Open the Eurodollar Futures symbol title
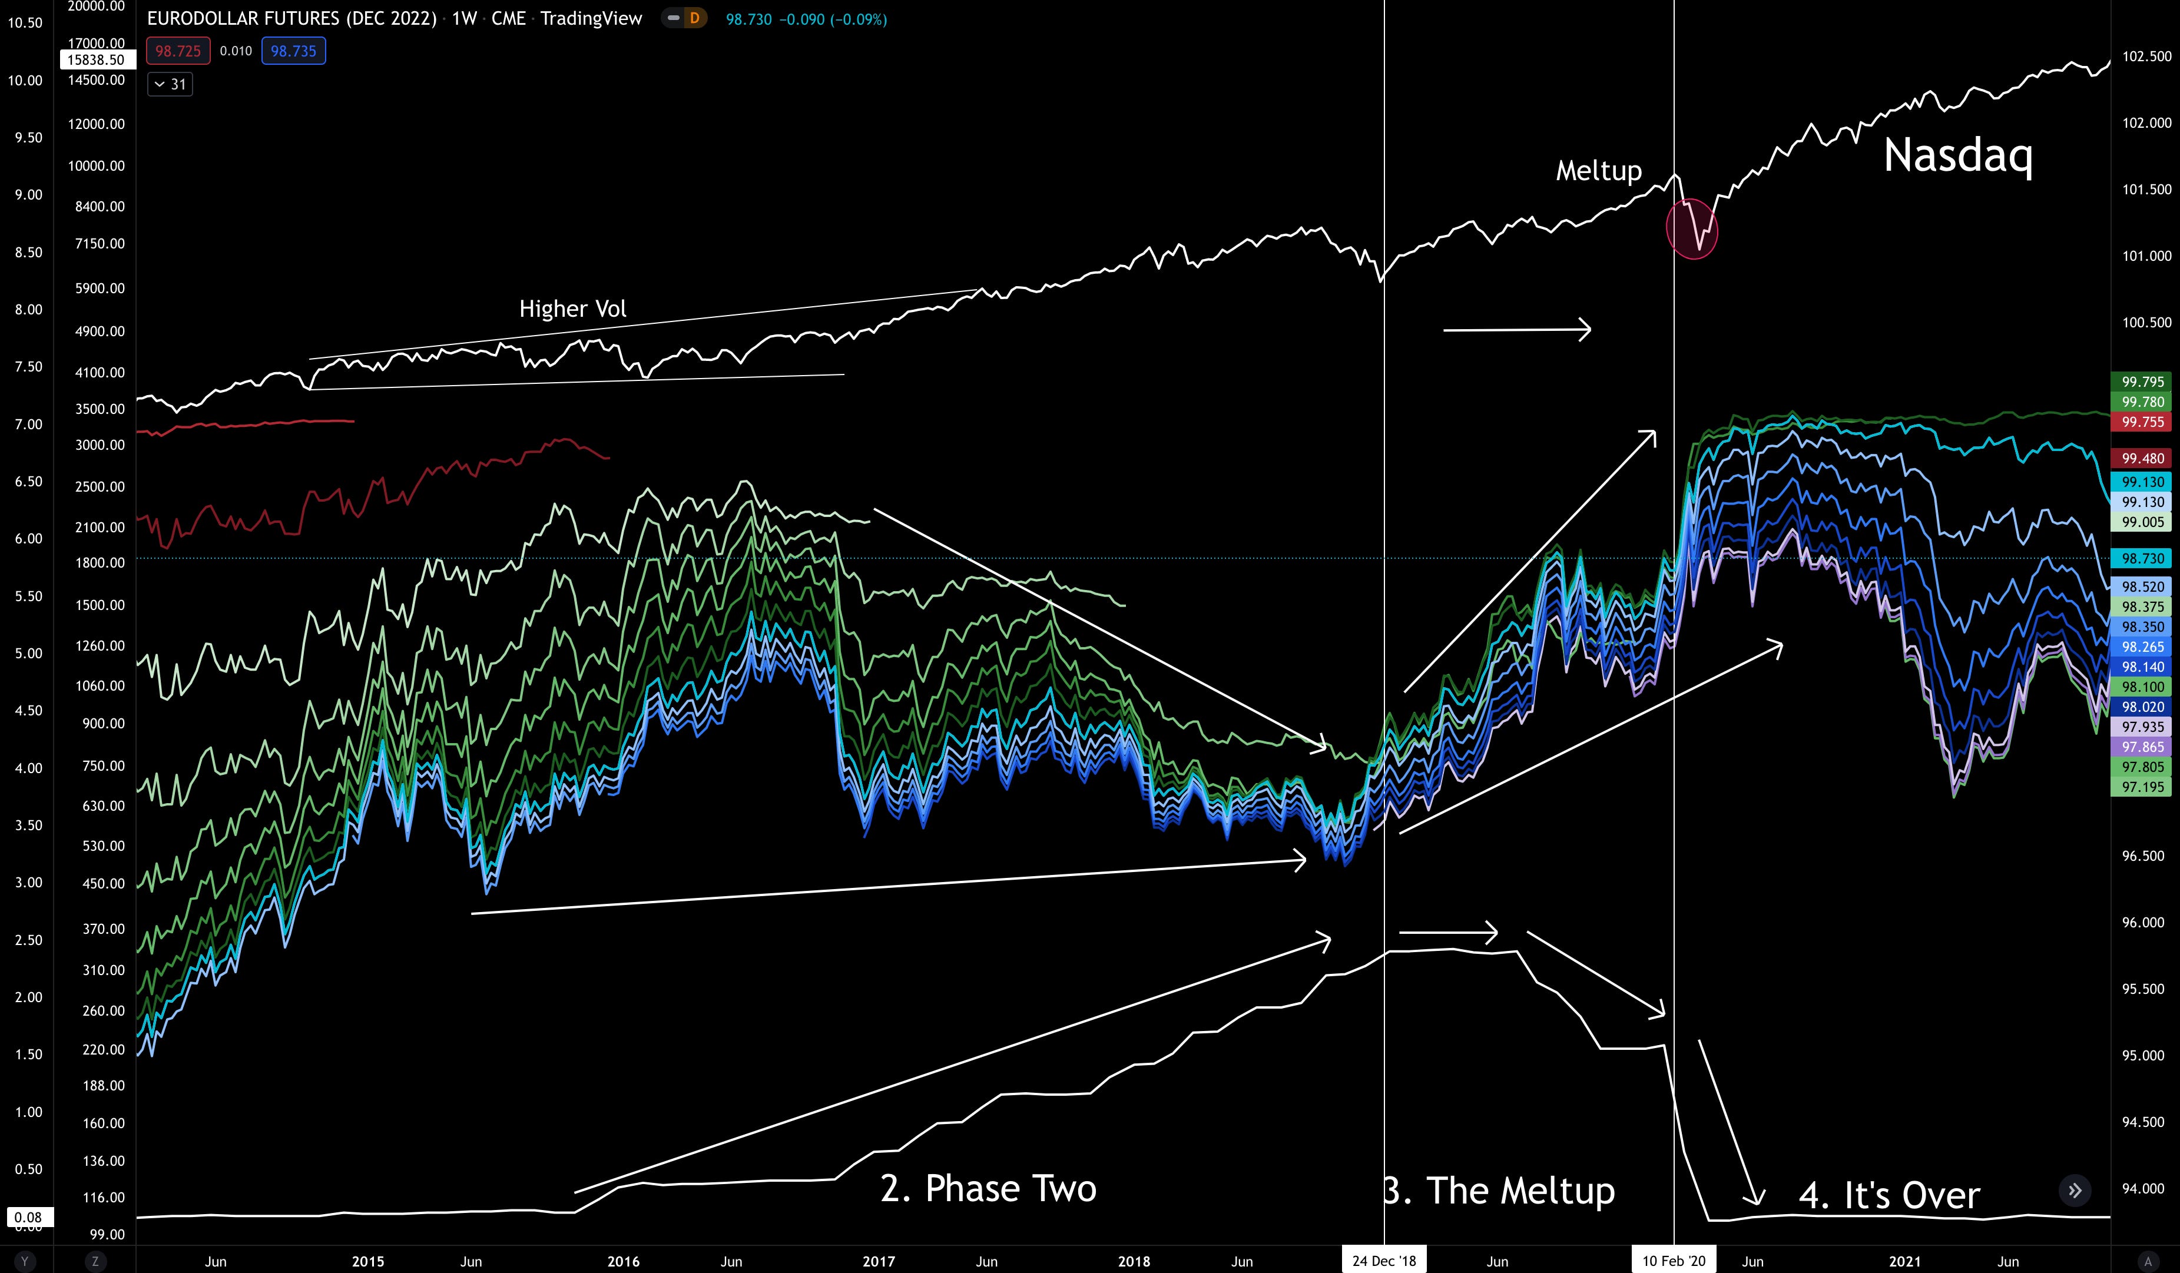 coord(291,18)
